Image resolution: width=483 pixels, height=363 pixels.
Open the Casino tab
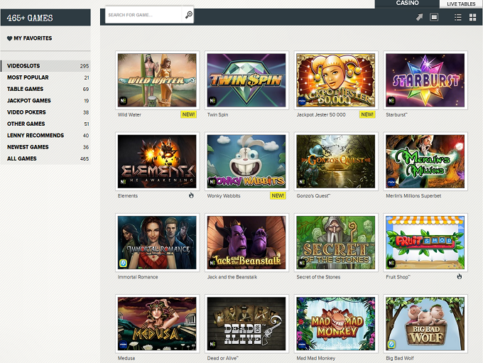coord(407,4)
